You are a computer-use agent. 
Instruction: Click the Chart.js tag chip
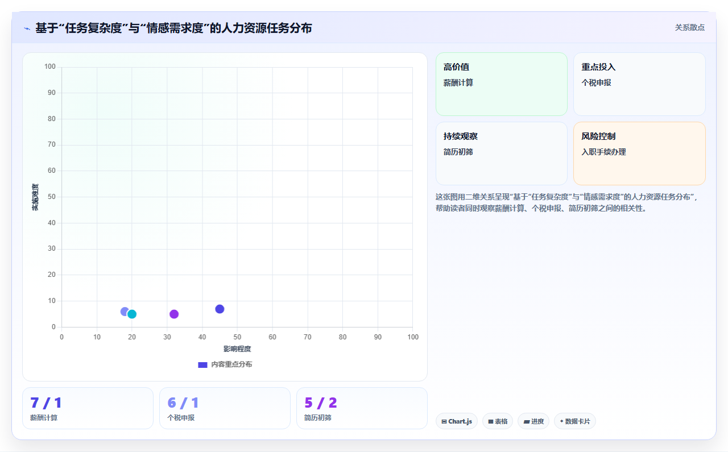click(457, 421)
